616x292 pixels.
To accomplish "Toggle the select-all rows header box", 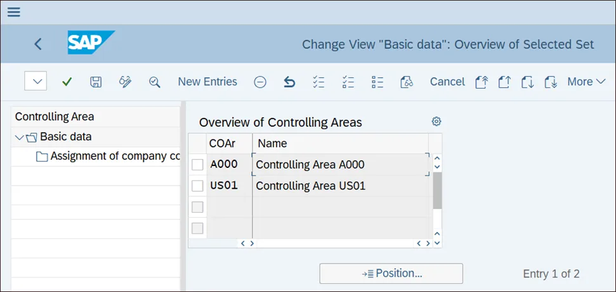I will (x=198, y=143).
